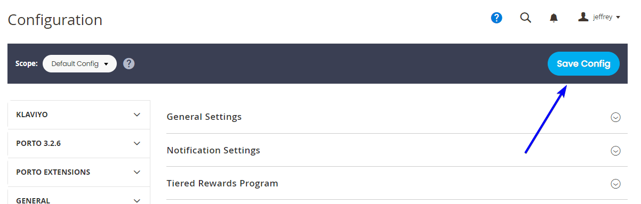
Task: Click the Save Config button
Action: 583,63
